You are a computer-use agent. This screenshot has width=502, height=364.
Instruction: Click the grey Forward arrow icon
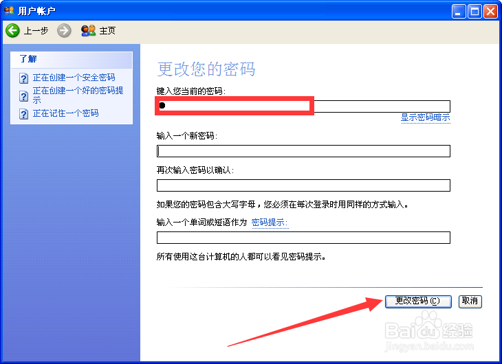pos(64,31)
